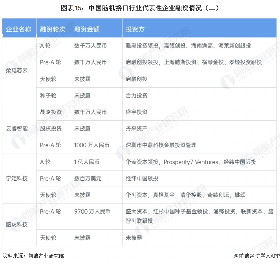This screenshot has height=264, width=280.
Task: Click the 深圳市中鼎科技金融投资管理 investor cell
Action: click(161, 145)
